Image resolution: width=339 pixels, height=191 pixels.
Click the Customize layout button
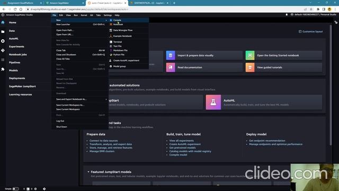[311, 32]
